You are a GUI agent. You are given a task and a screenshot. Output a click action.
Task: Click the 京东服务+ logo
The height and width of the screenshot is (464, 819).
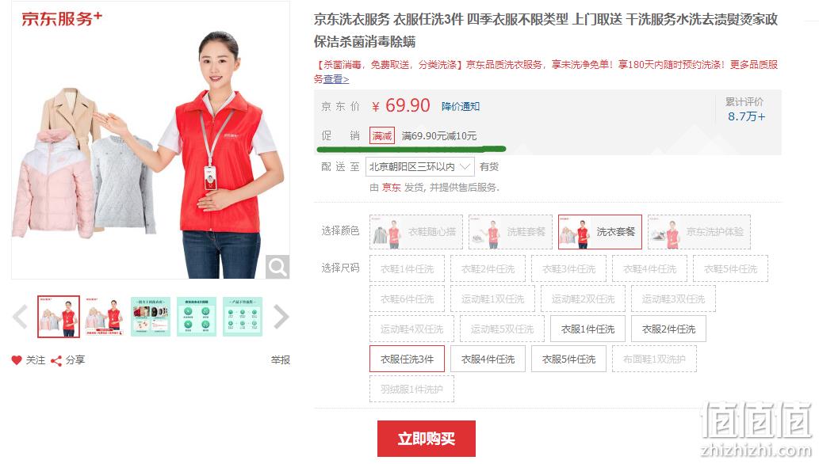point(62,19)
